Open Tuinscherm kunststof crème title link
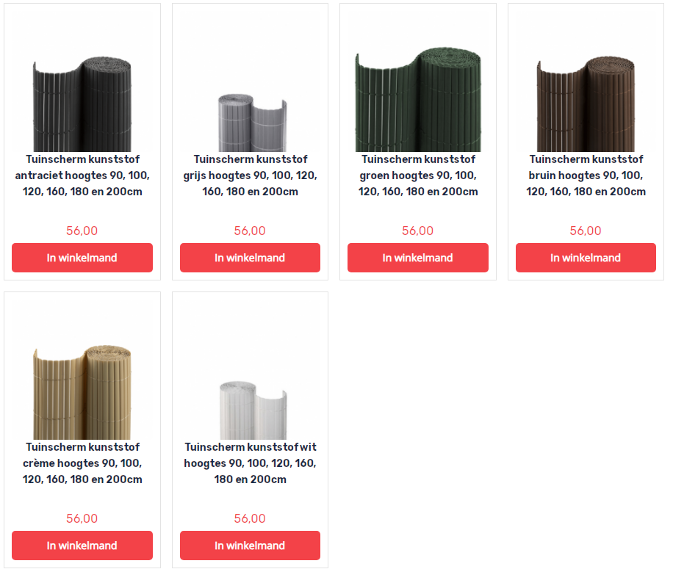This screenshot has height=569, width=673. [x=82, y=463]
